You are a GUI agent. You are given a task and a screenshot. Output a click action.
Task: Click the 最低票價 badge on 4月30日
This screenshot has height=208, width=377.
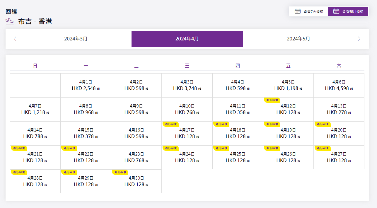click(120, 172)
